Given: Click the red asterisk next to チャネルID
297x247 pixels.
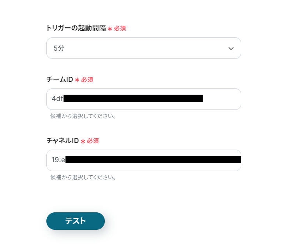Looking at the screenshot, I should 83,141.
